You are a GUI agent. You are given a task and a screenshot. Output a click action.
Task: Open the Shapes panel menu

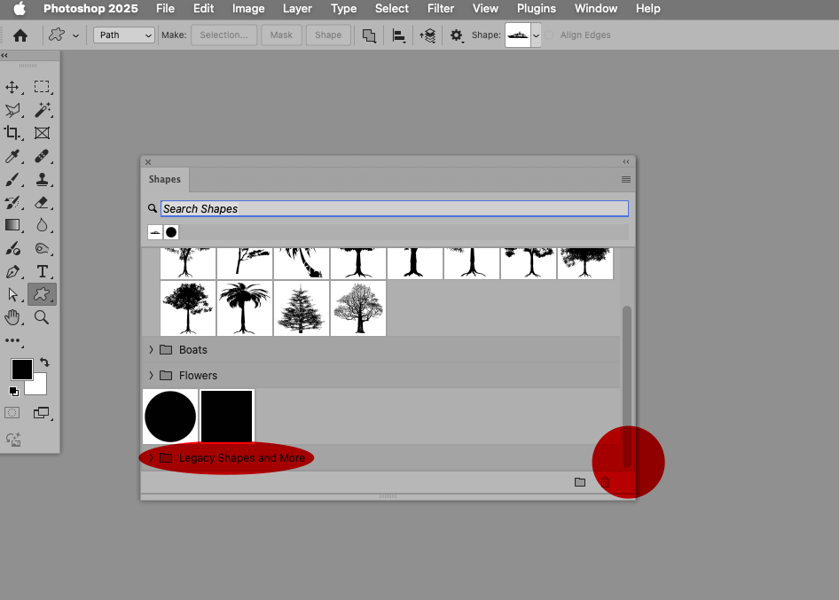point(625,179)
